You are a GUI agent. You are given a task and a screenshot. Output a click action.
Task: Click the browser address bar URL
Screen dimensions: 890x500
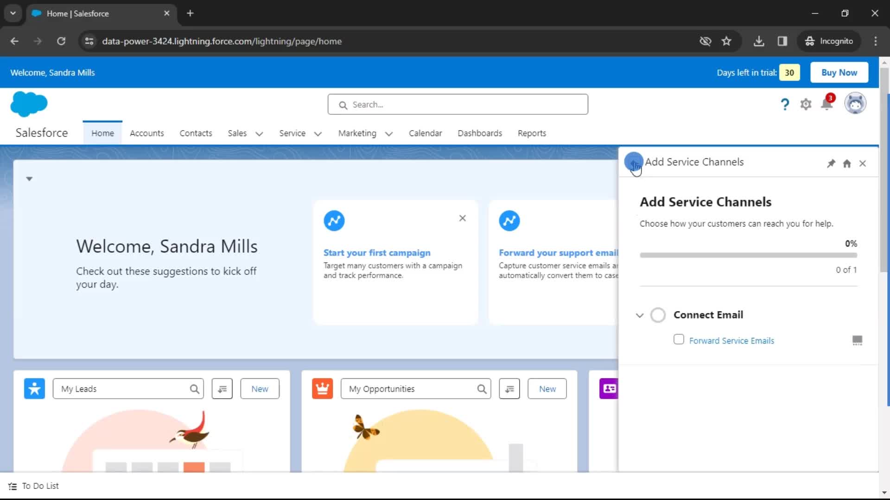coord(222,41)
